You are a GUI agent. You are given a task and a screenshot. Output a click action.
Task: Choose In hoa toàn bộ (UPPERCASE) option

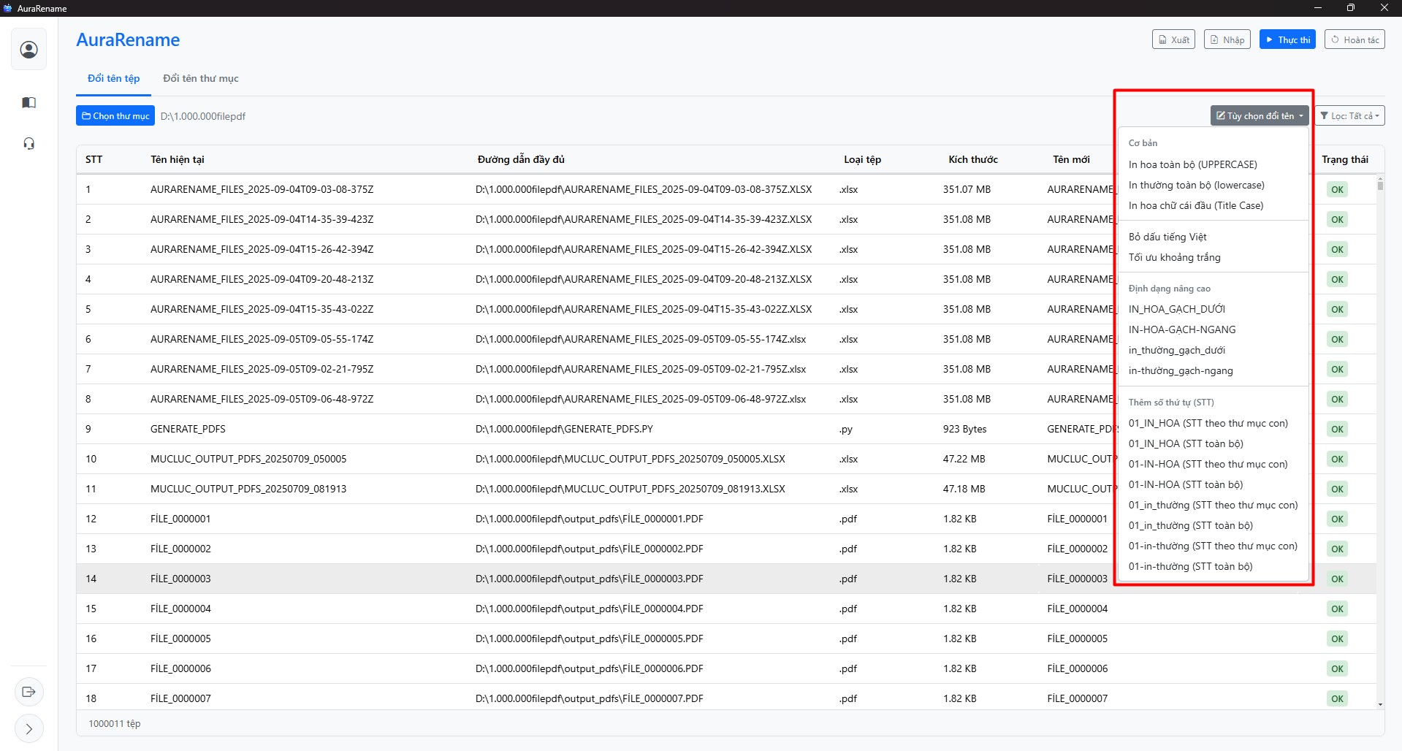click(x=1192, y=164)
